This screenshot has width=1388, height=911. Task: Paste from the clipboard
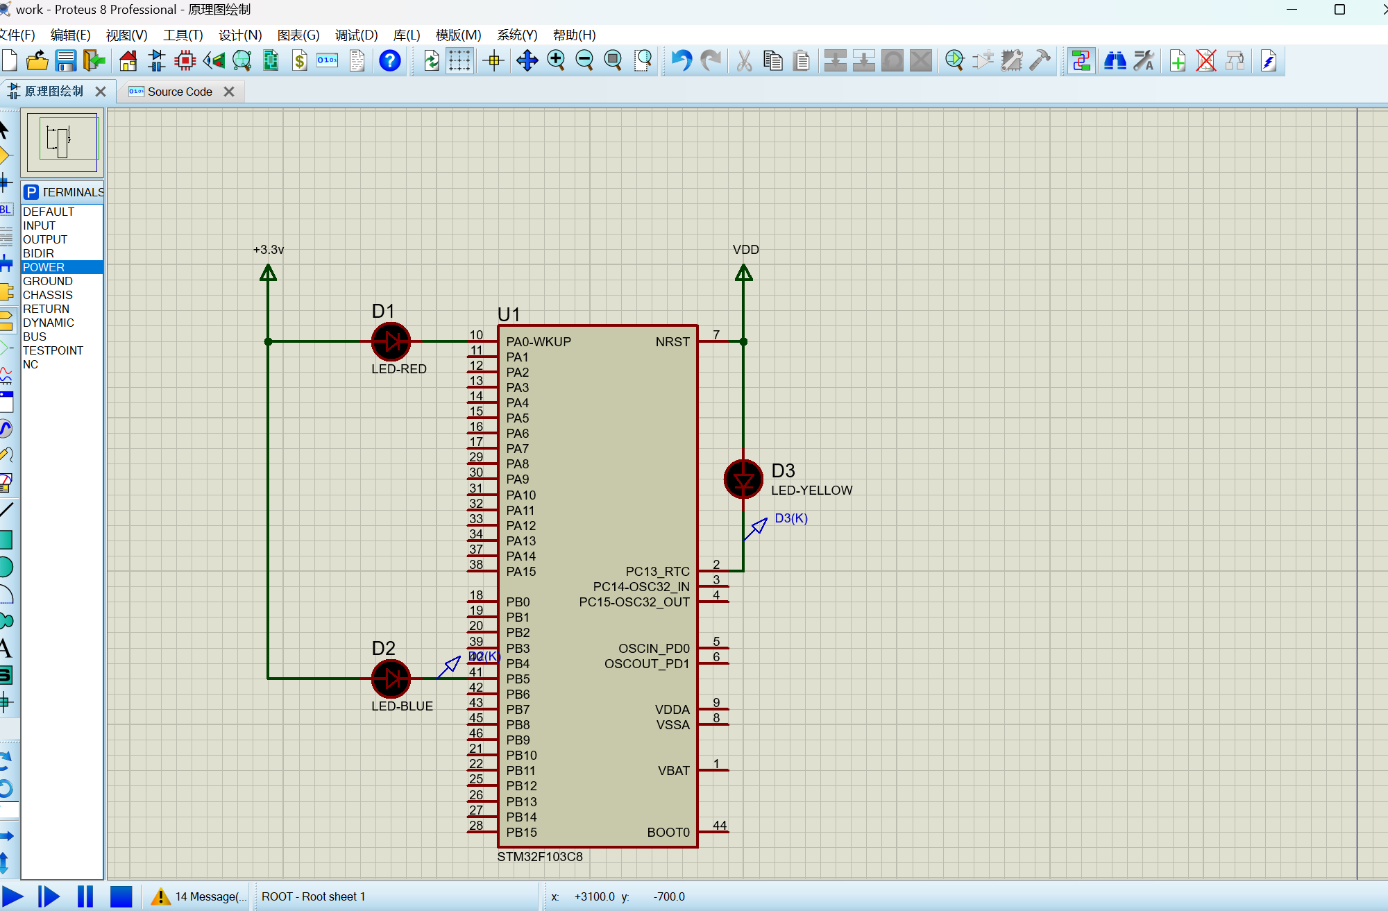[x=802, y=61]
